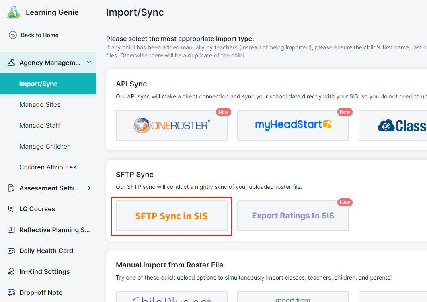Click the New badge on OneRoster
The image size is (427, 302).
[223, 112]
